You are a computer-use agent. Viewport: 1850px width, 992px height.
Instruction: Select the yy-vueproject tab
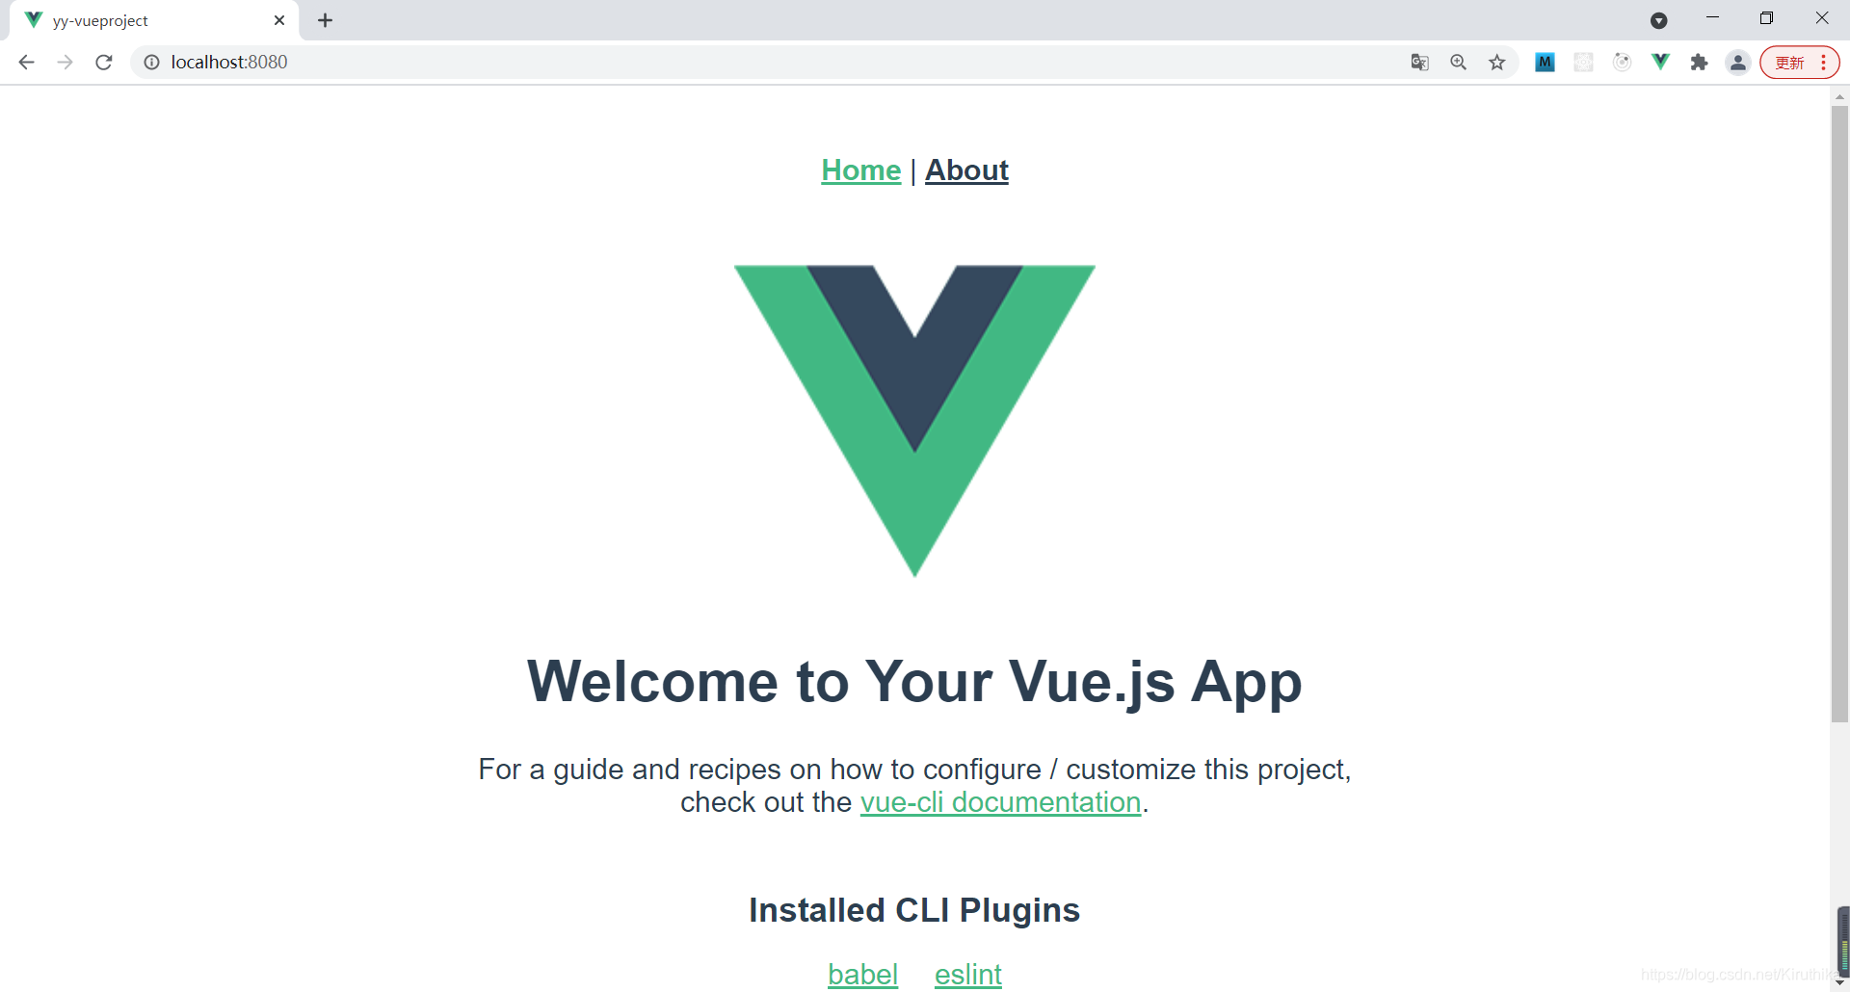pos(154,20)
